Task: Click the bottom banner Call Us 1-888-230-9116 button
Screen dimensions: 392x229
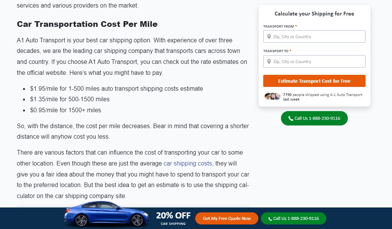Action: [x=293, y=218]
